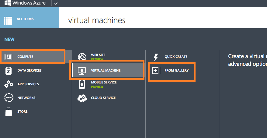The width and height of the screenshot is (267, 138).
Task: Click the Data Services database icon
Action: click(x=8, y=71)
